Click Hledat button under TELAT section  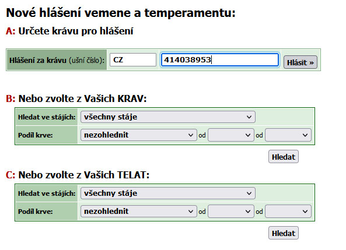[x=284, y=233]
